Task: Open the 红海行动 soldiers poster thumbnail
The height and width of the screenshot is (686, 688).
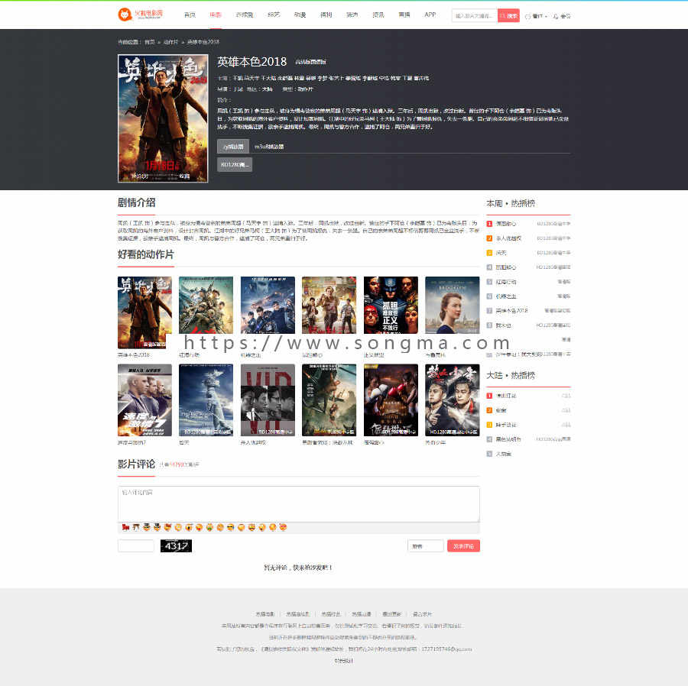Action: click(x=206, y=305)
